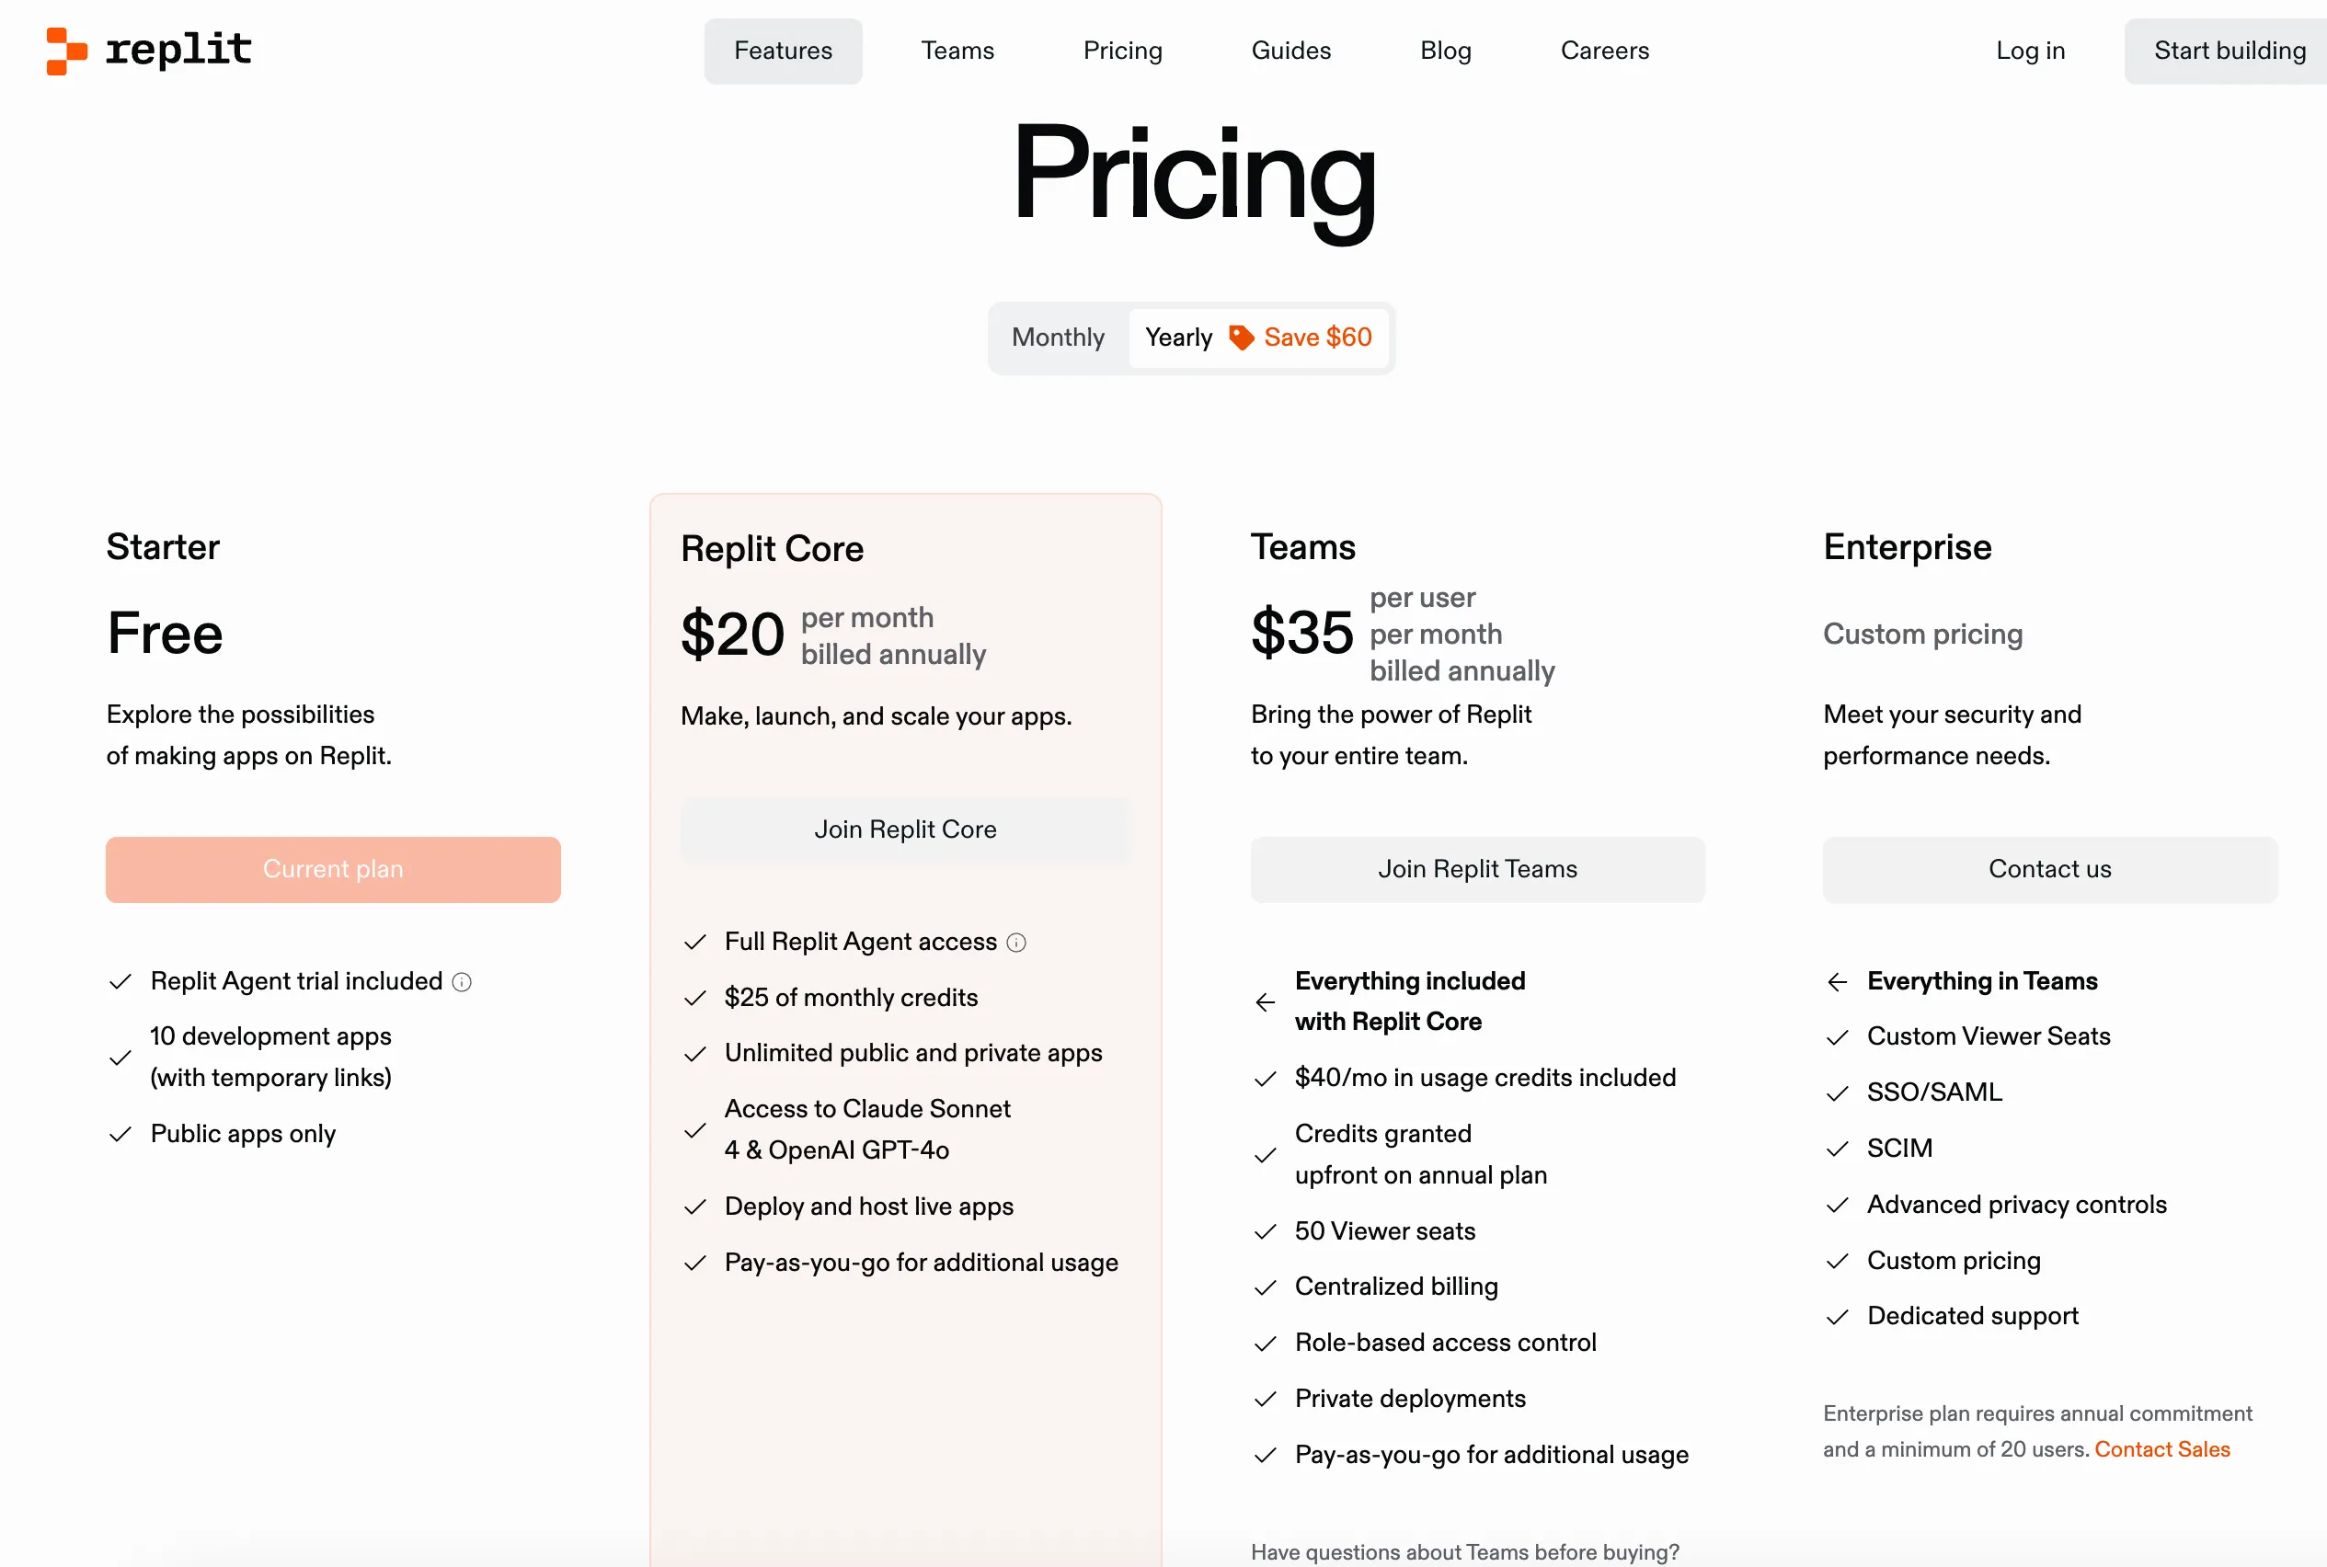Open info tooltip beside Replit Agent trial included
2327x1567 pixels.
[461, 981]
